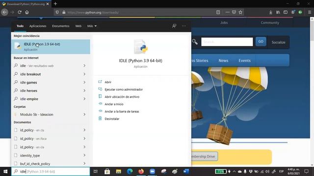Switch to the Web search tab
Viewport: 314px width, 176px height.
(78, 26)
